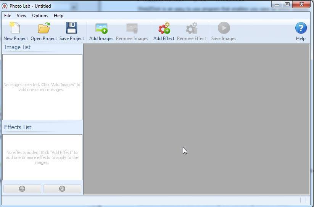Click the Effects List panel heading
The height and width of the screenshot is (207, 314).
[18, 127]
